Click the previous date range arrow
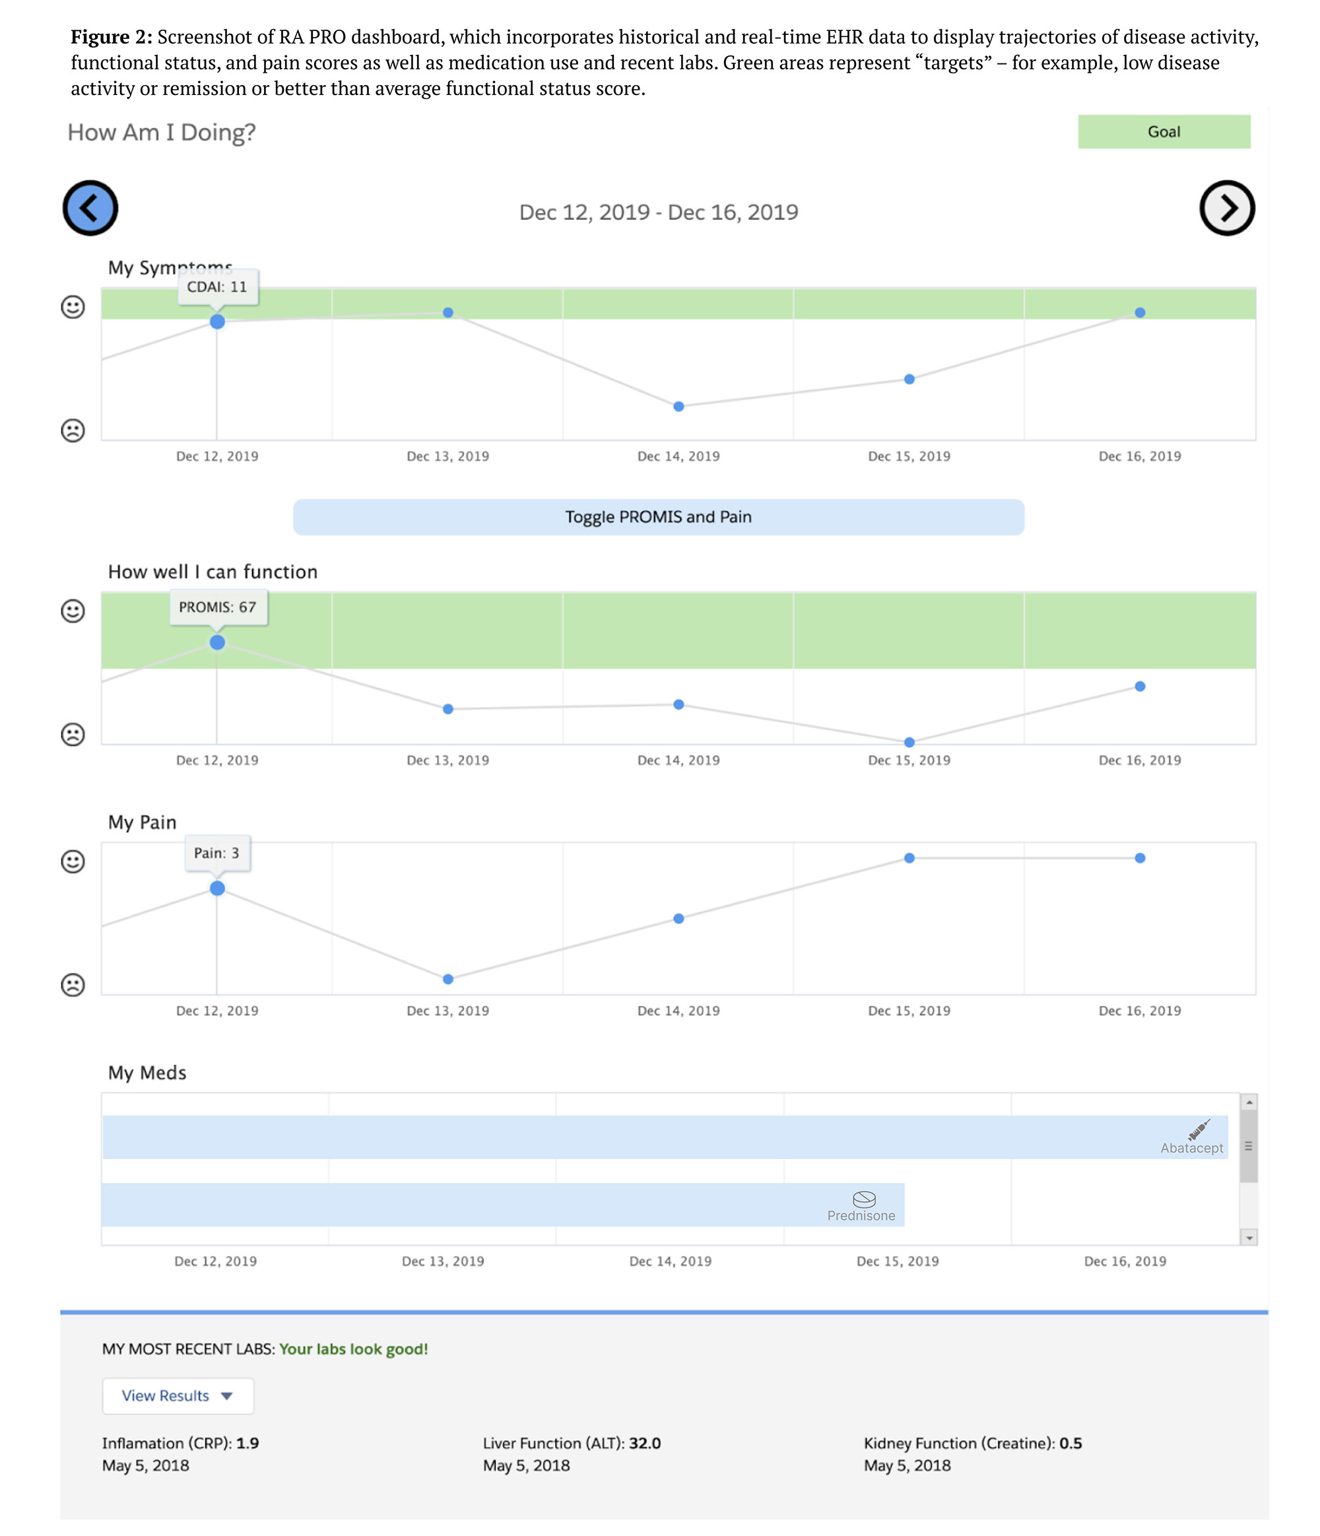1320x1536 pixels. (x=90, y=209)
